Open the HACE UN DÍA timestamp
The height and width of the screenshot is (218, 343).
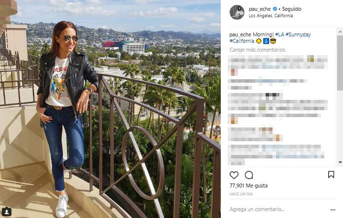coord(241,194)
